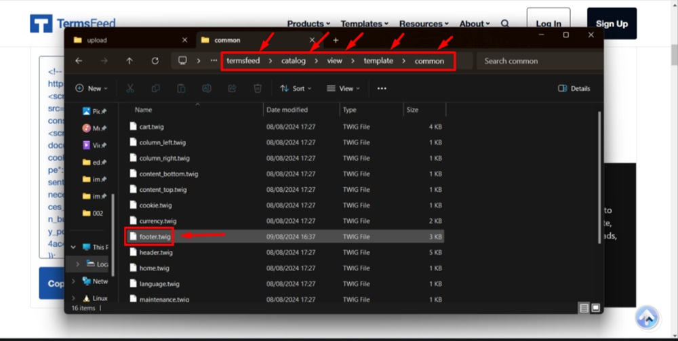Screen dimensions: 678x341
Task: Click common in the breadcrumb path
Action: click(x=429, y=61)
